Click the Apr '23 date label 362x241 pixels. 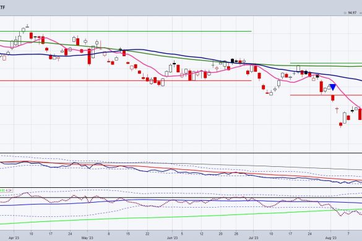[14, 238]
